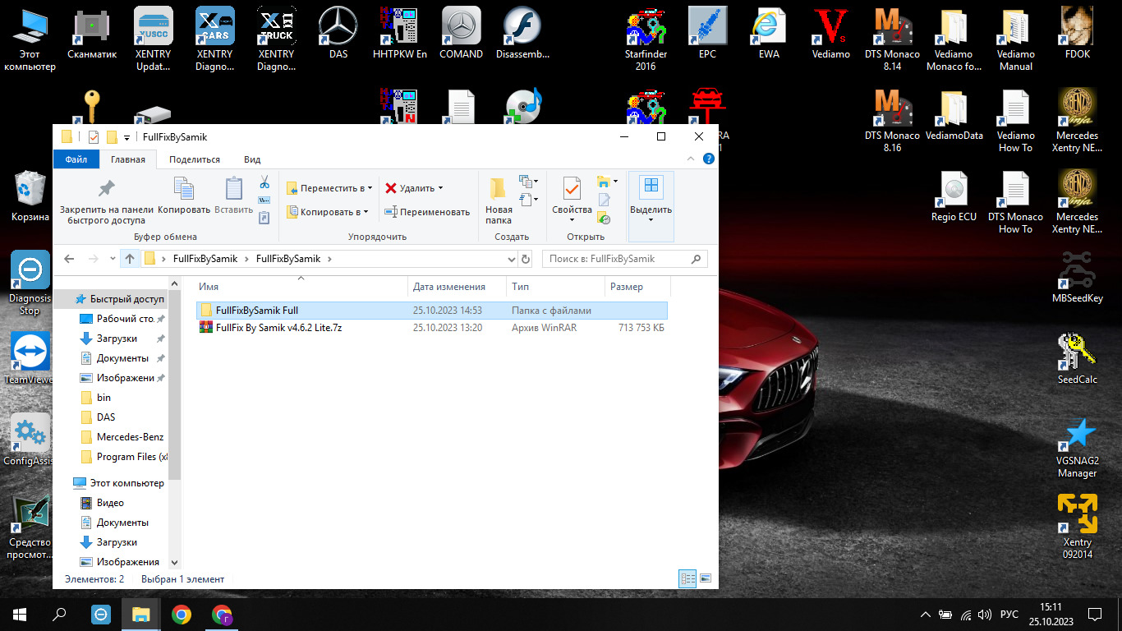Switch to details view in status bar
The image size is (1122, 631).
688,579
